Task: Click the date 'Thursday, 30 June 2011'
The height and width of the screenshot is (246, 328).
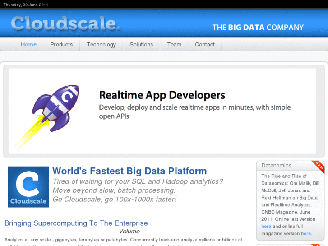Action: 26,5
